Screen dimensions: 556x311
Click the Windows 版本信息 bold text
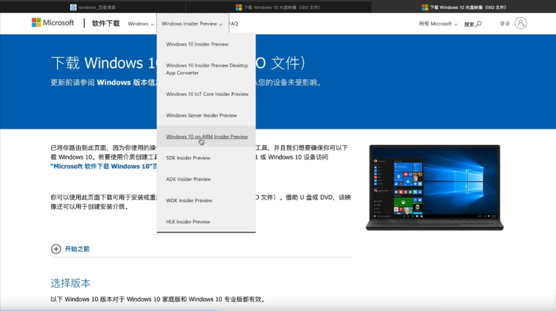click(127, 83)
